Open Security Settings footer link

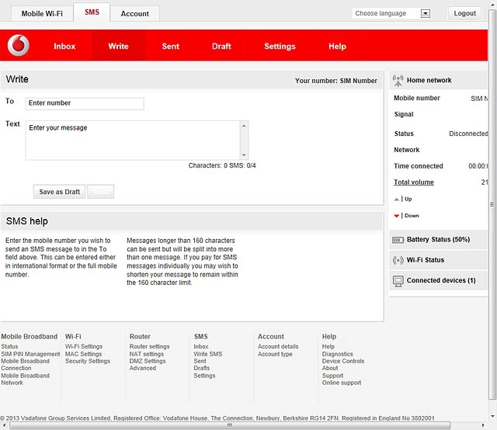[x=88, y=361]
